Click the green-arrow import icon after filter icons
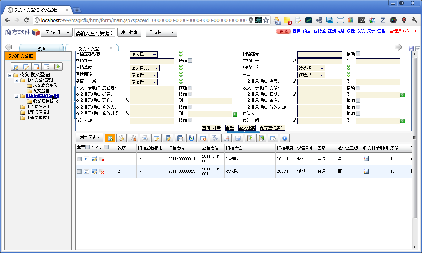422x253 pixels. point(249,138)
